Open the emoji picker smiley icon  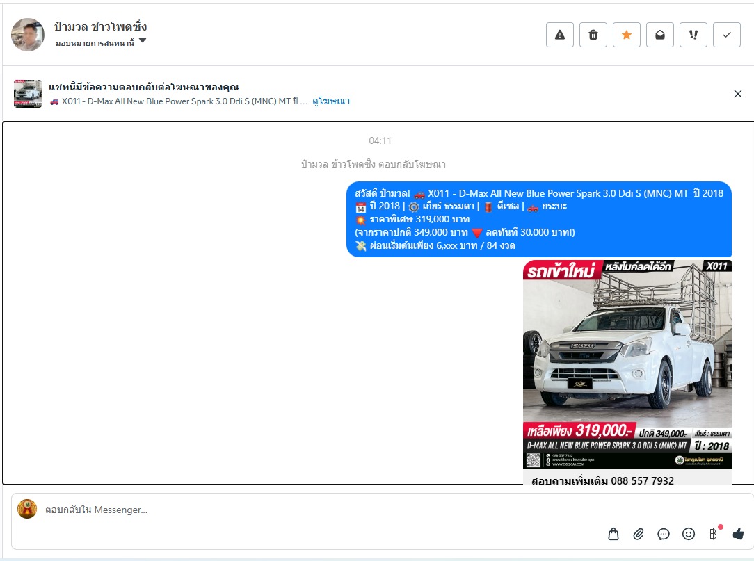click(688, 534)
